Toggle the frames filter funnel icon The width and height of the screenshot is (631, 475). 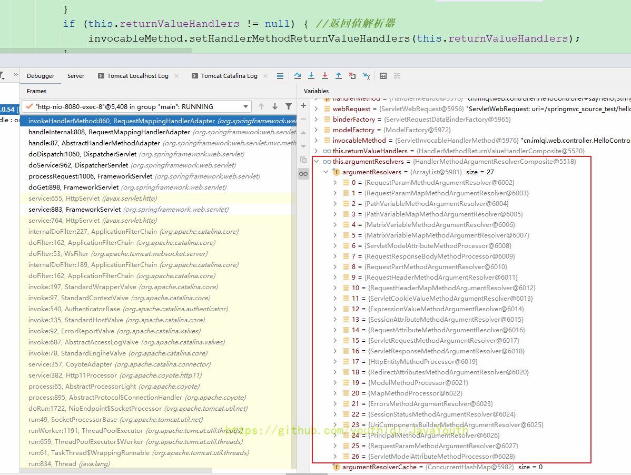pyautogui.click(x=289, y=106)
